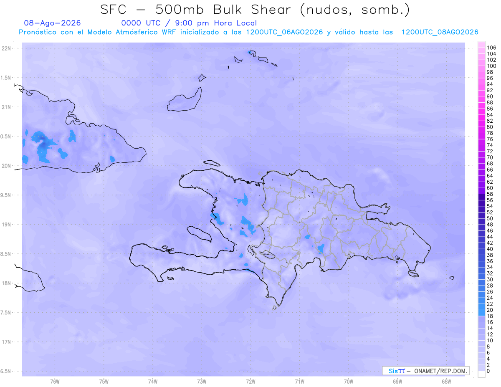Click the '0.5N' latitude tick label
The image size is (501, 387).
coord(6,137)
